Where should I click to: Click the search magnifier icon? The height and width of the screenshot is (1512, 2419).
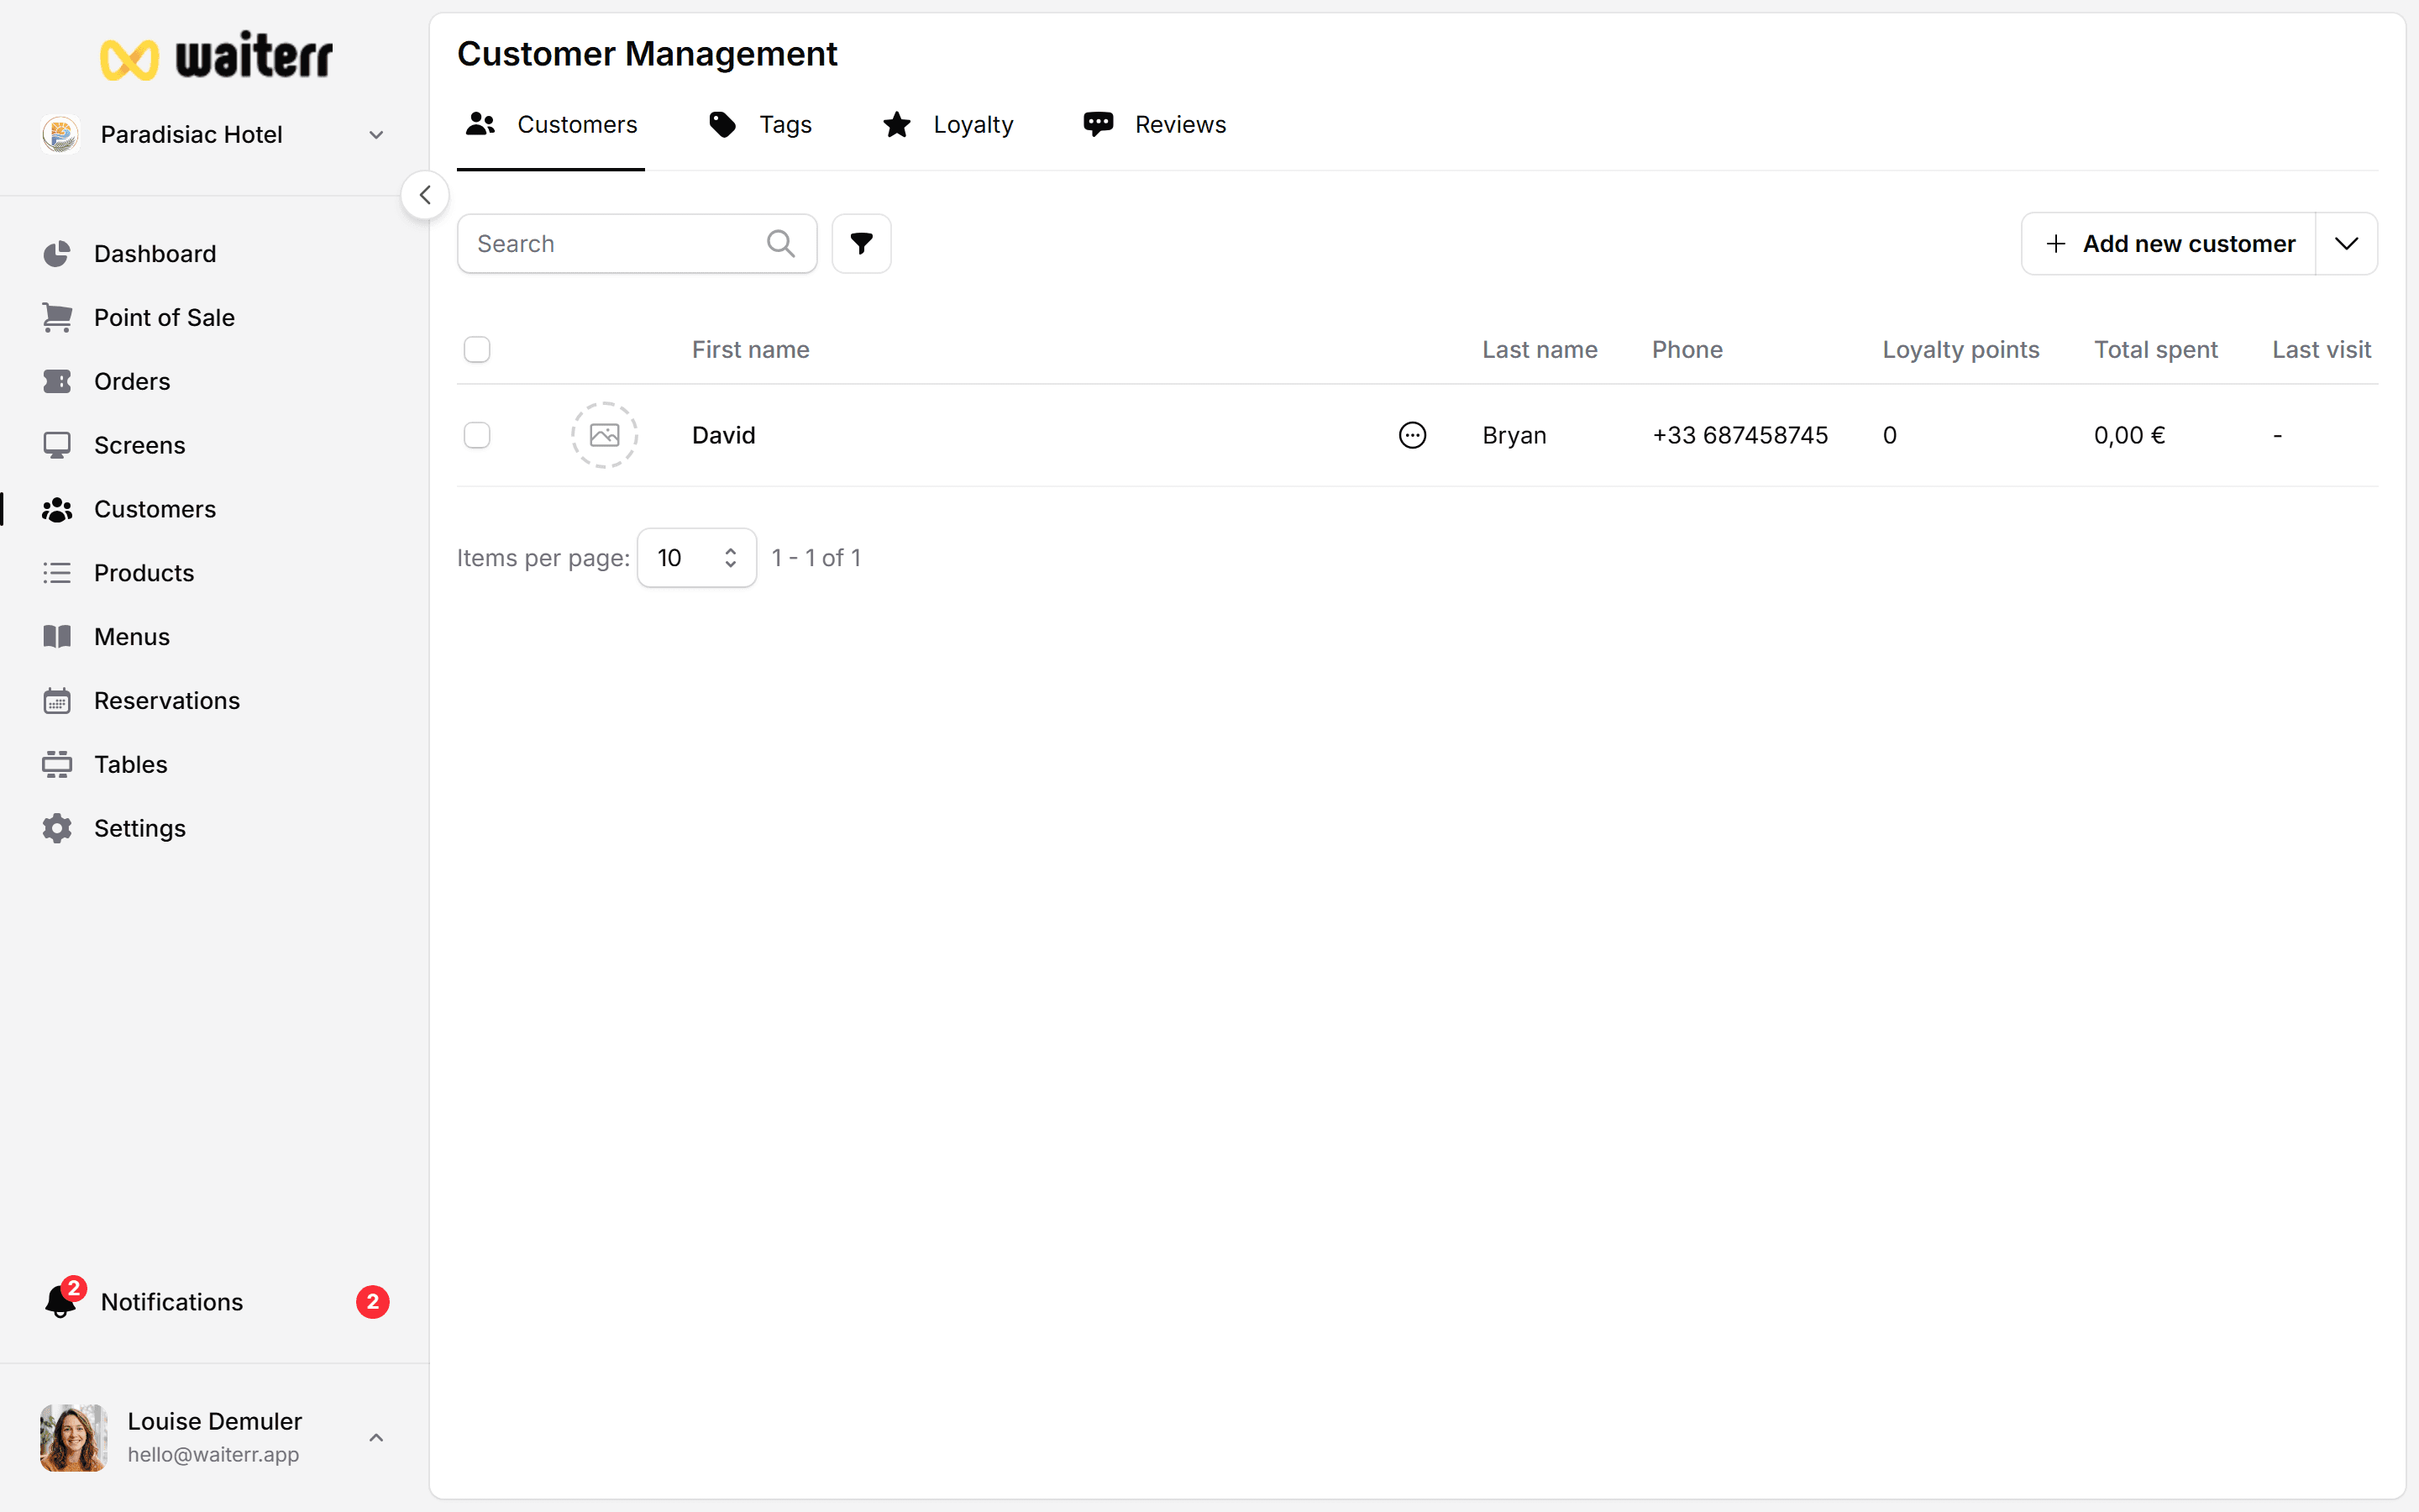click(x=780, y=243)
